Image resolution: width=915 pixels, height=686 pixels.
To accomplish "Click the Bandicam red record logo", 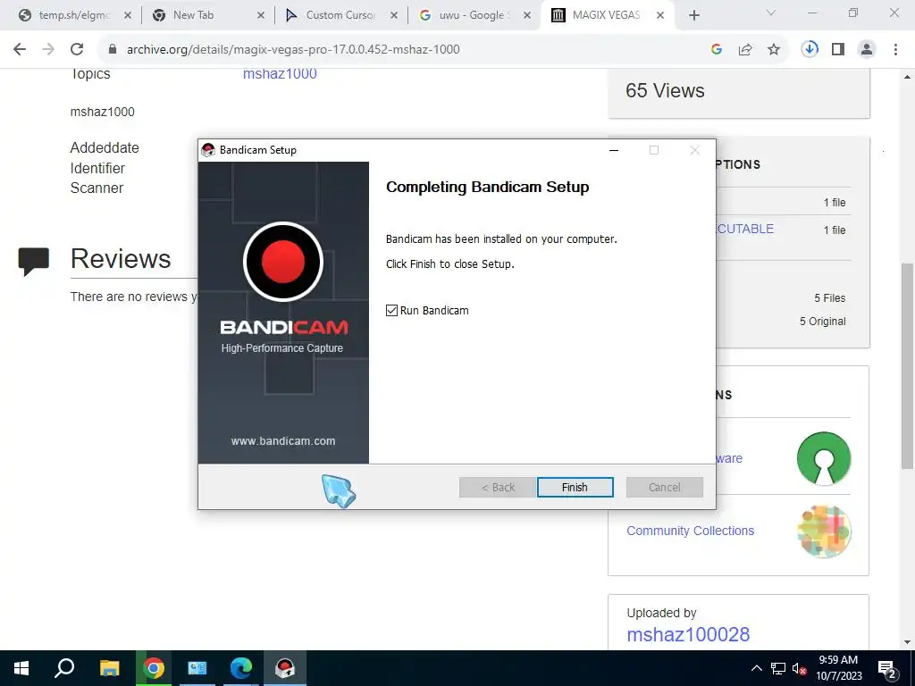I will (x=283, y=262).
